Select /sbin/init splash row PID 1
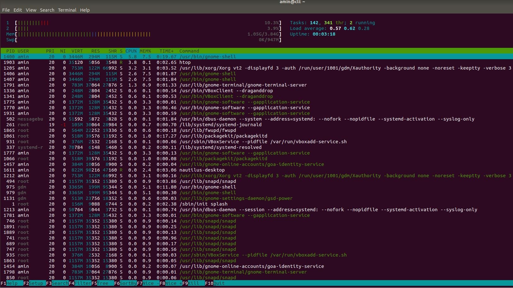The height and width of the screenshot is (288, 513). 256,204
